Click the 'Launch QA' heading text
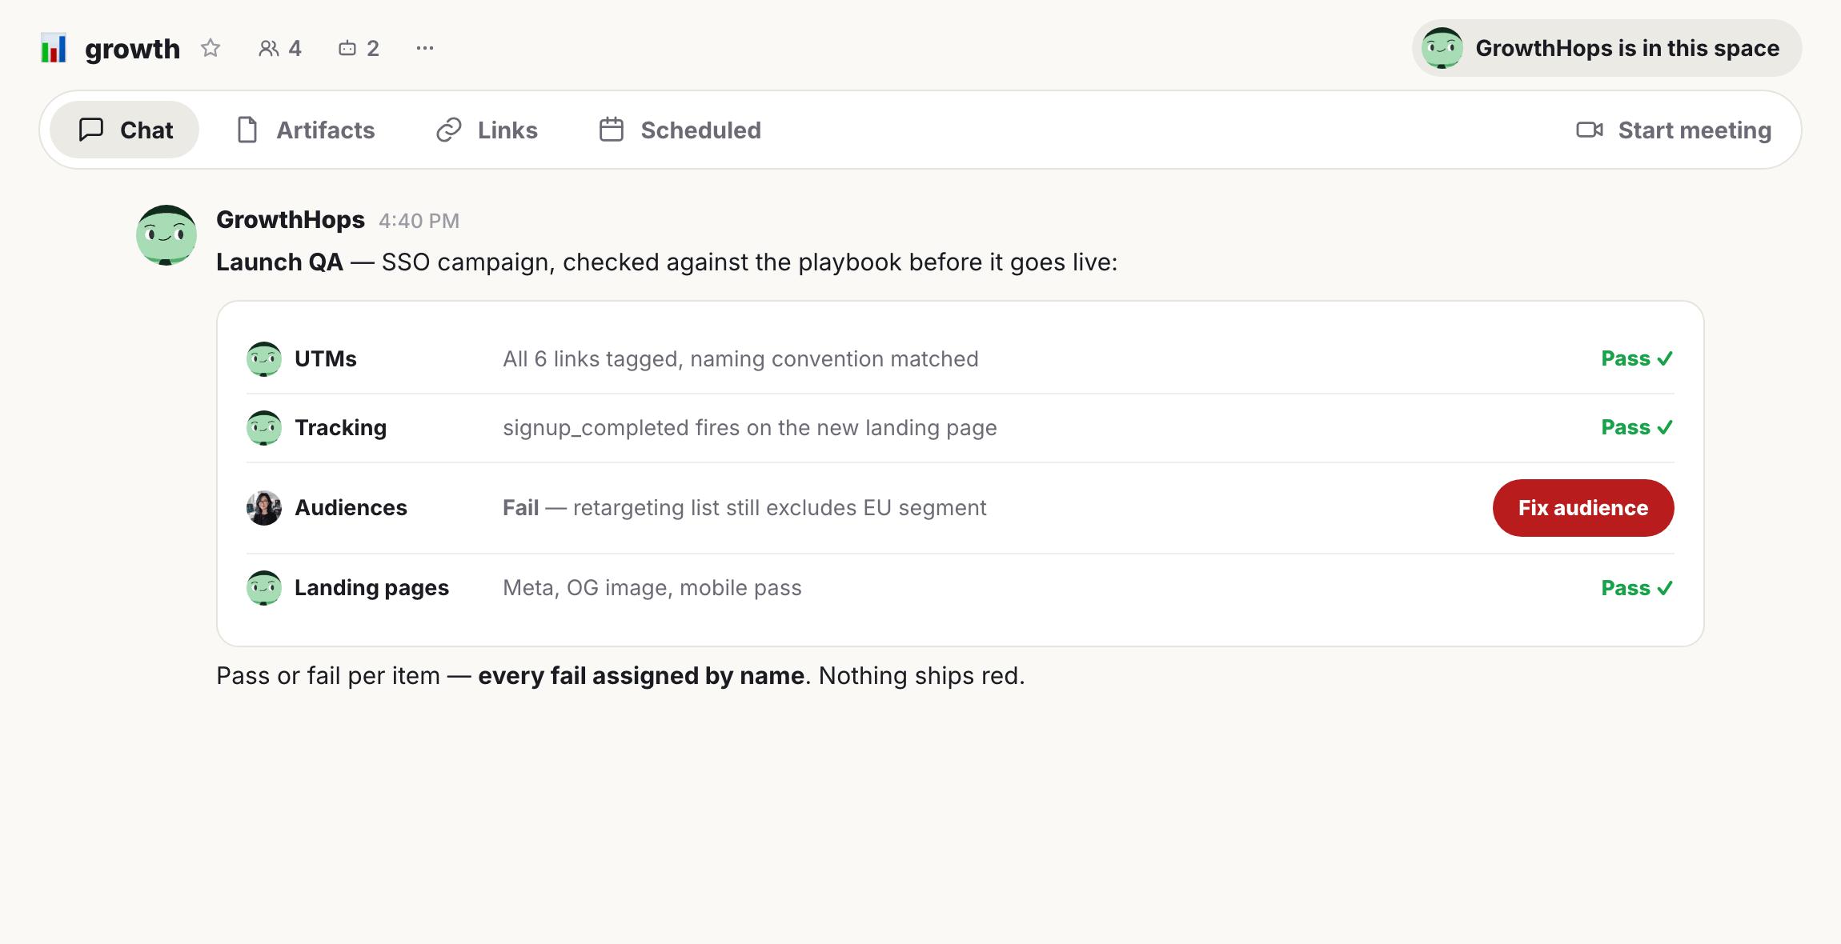This screenshot has width=1841, height=944. pyautogui.click(x=279, y=262)
